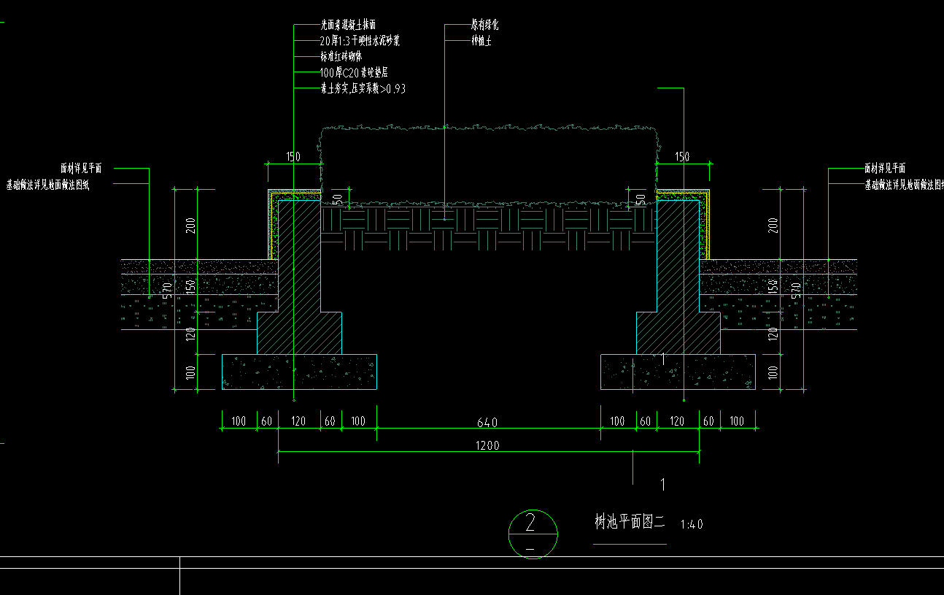The image size is (944, 595).
Task: Select the 20厚1:3干硬性水泥砂浆 annotation text
Action: coord(360,41)
